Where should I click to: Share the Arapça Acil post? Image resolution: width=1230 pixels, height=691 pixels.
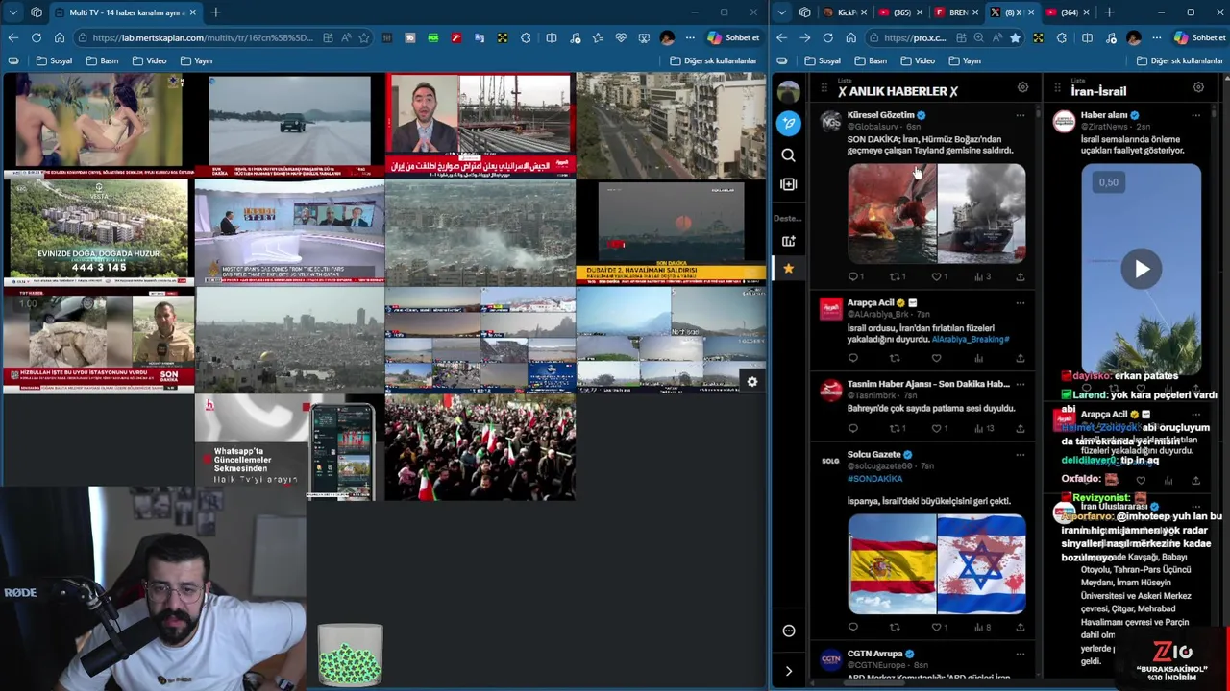1020,358
